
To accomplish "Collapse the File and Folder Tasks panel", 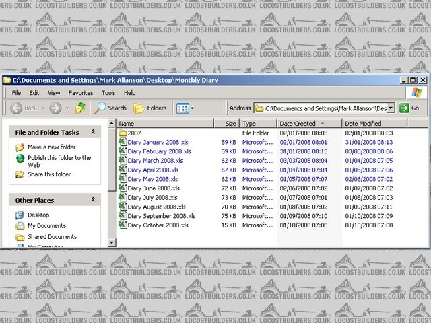I will pyautogui.click(x=92, y=133).
